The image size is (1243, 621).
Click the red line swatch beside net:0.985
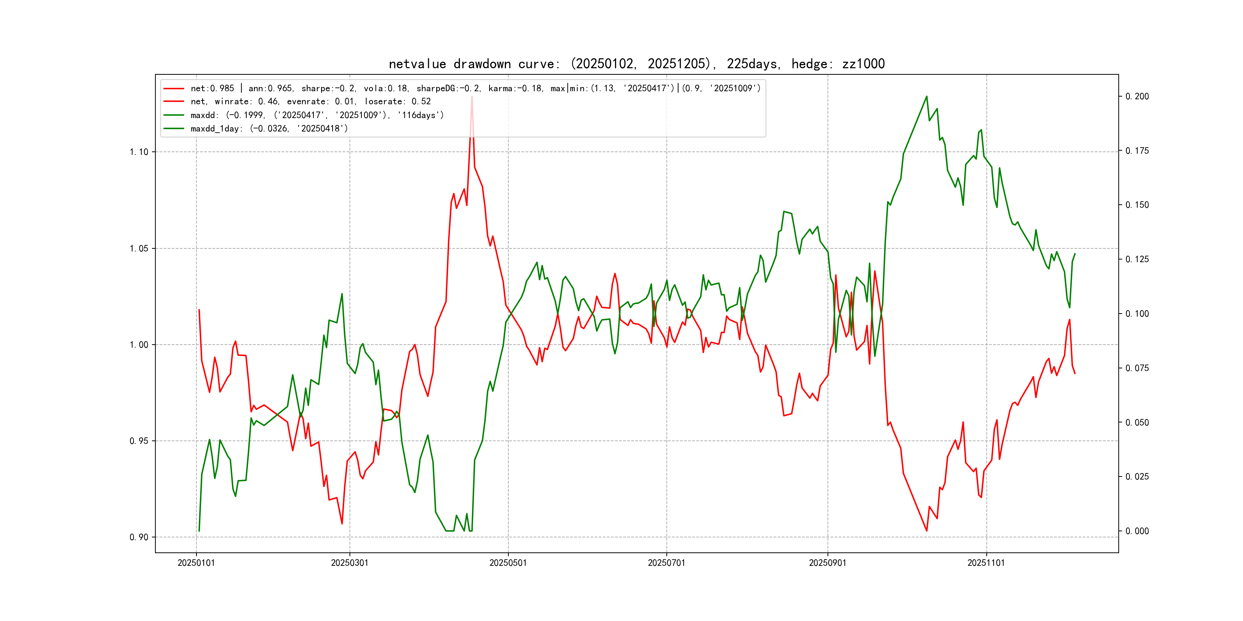pos(174,89)
